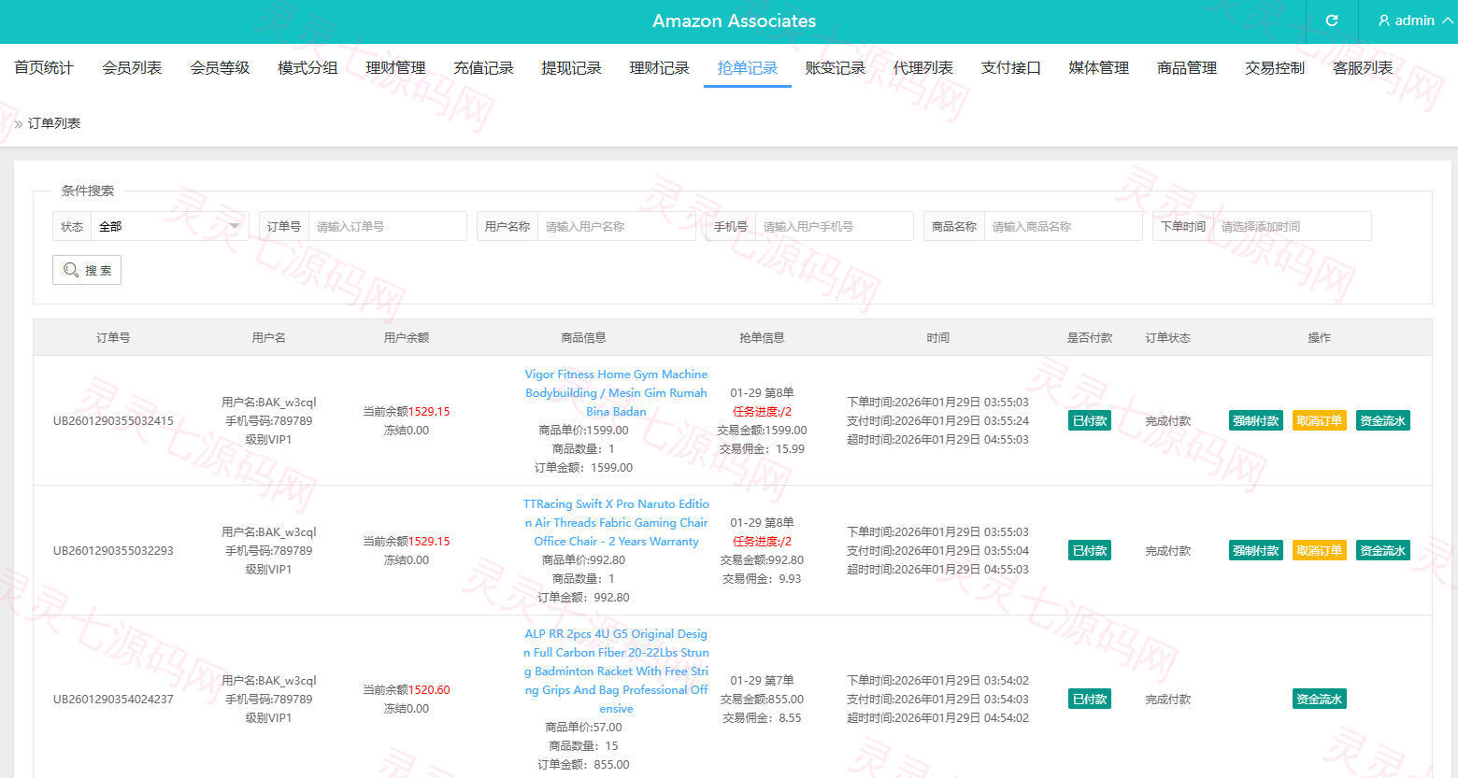
Task: Expand the 状态 status dropdown
Action: (x=169, y=226)
